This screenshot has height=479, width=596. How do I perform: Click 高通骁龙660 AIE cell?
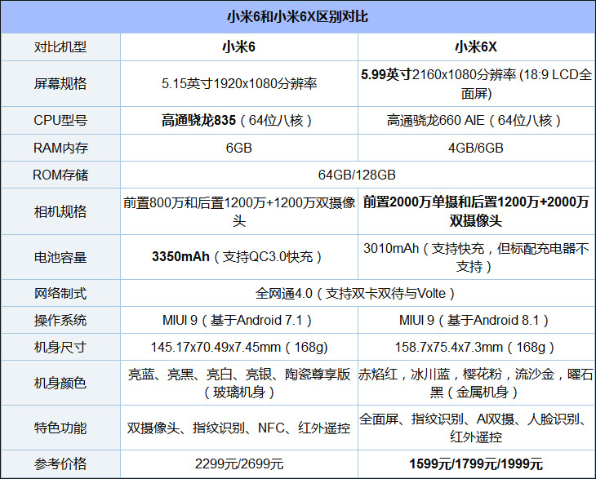474,121
